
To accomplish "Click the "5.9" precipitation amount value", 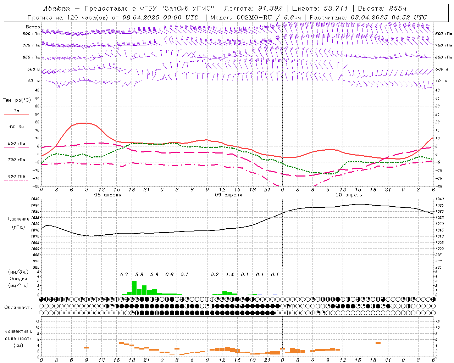I will (x=139, y=274).
